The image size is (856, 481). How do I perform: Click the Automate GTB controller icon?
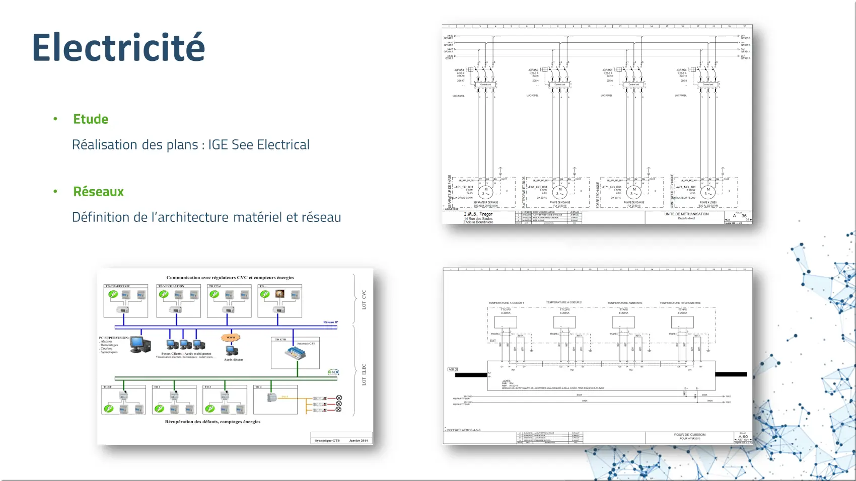pyautogui.click(x=295, y=353)
